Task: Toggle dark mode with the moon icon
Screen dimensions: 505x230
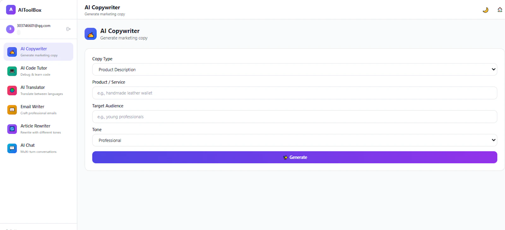Action: (x=485, y=10)
